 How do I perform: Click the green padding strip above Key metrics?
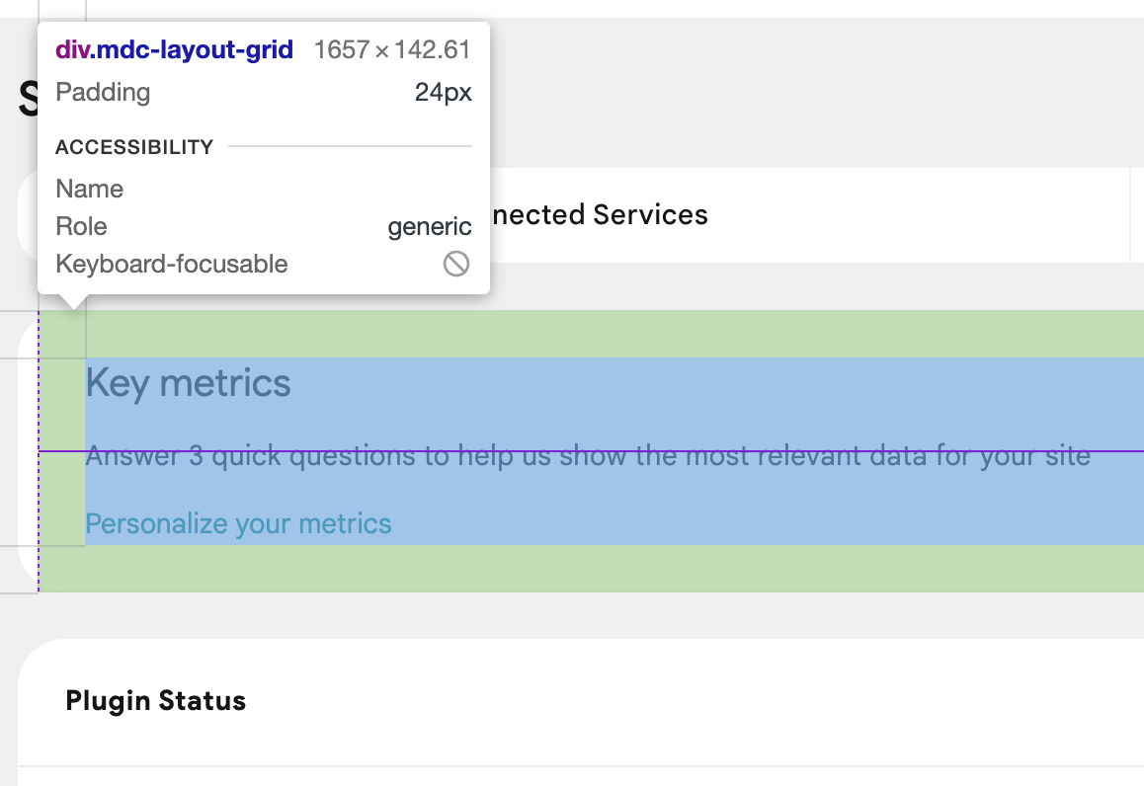pyautogui.click(x=591, y=334)
